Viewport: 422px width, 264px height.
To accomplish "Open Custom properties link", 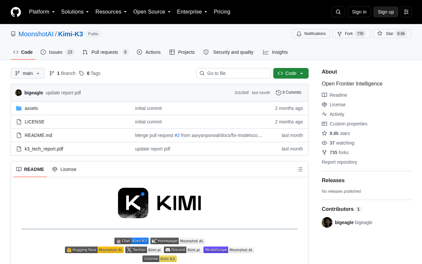I will pos(345,124).
